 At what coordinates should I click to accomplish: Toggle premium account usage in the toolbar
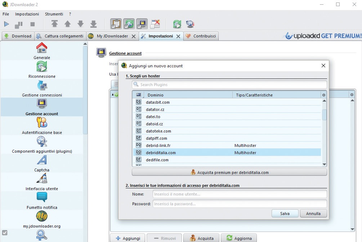coord(142,24)
